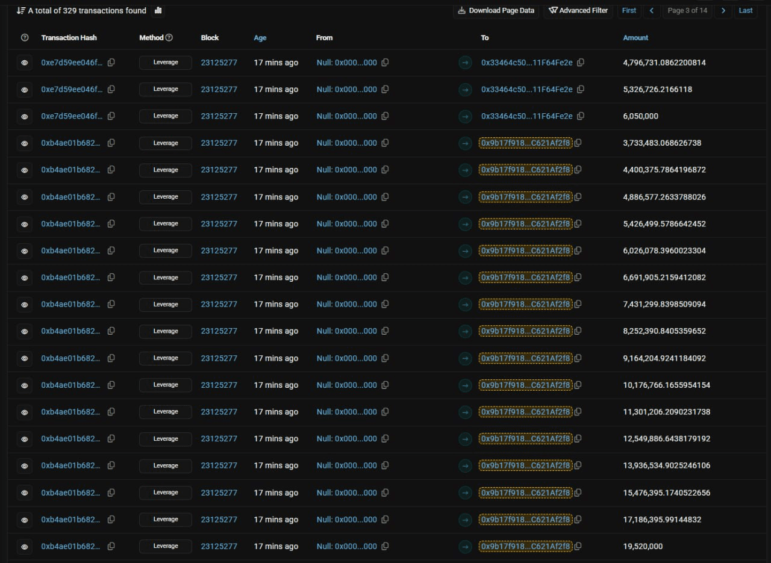Copy the To address in the 4,886,577.2633788026 row
Screen dimensions: 771x563
(578, 197)
